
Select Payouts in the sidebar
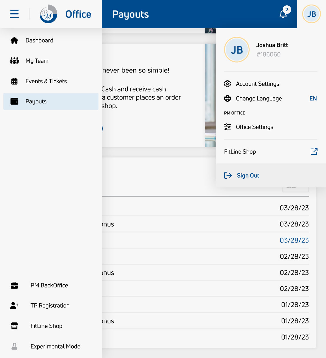(36, 101)
